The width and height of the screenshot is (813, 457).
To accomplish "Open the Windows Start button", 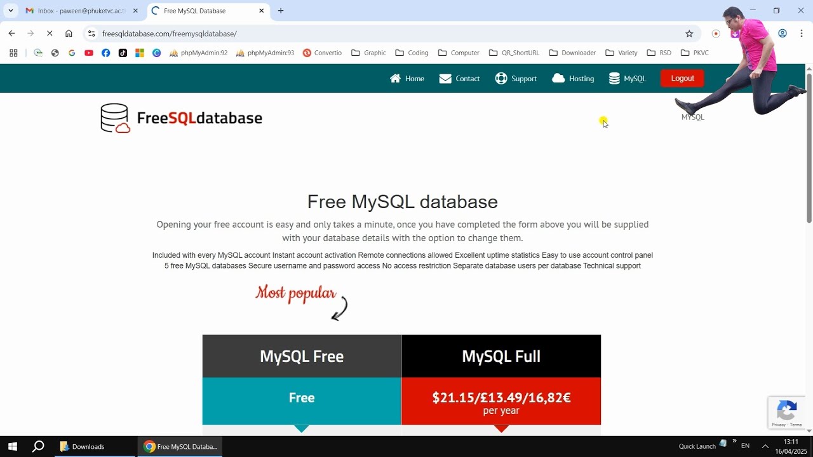I will [x=12, y=446].
